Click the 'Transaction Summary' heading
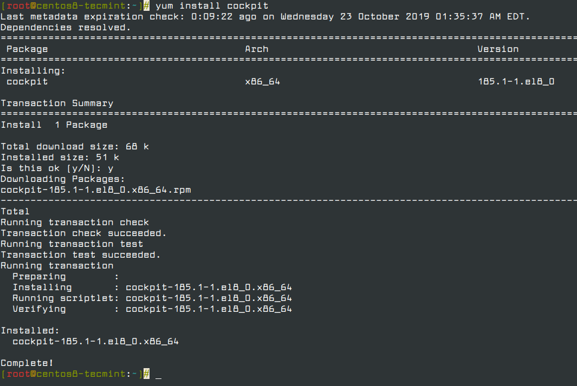Screen dimensions: 577x386 pyautogui.click(x=57, y=103)
